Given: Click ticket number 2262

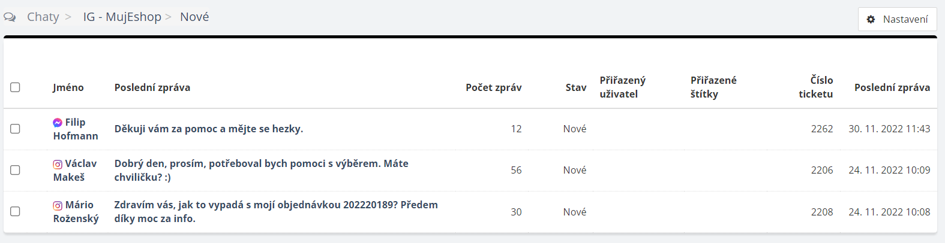Looking at the screenshot, I should point(821,129).
